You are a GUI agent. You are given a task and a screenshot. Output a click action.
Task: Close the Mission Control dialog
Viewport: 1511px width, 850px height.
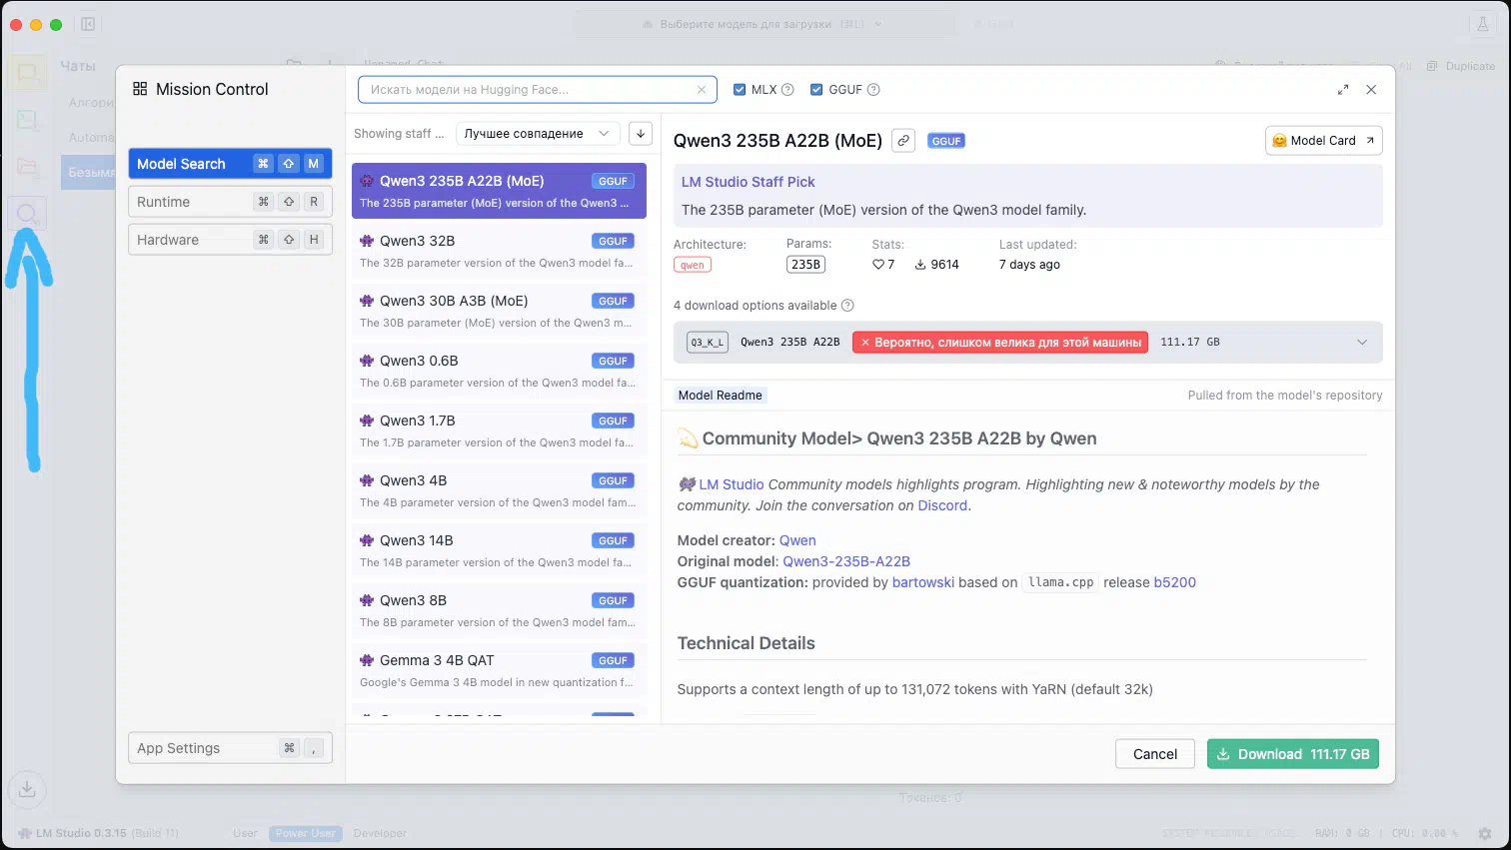click(1371, 90)
